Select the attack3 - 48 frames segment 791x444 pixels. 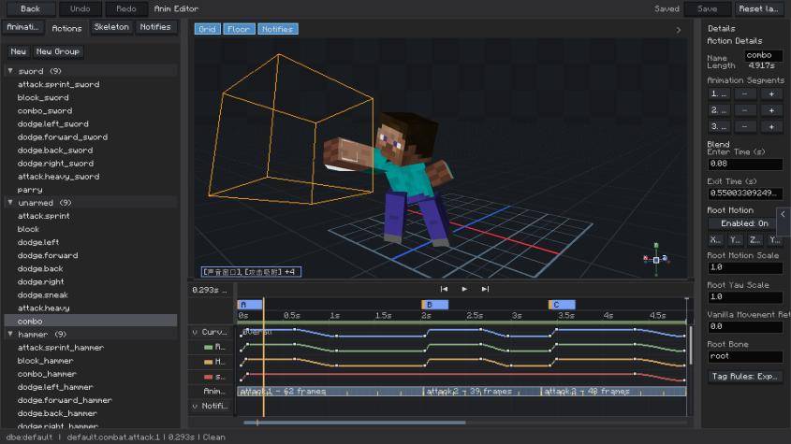tap(614, 391)
